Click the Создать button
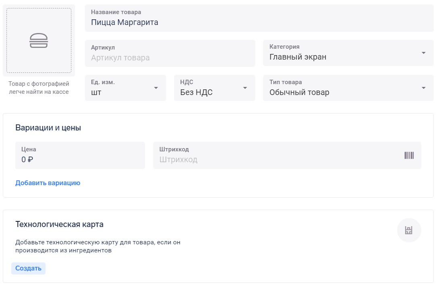The width and height of the screenshot is (443, 291). 28,268
